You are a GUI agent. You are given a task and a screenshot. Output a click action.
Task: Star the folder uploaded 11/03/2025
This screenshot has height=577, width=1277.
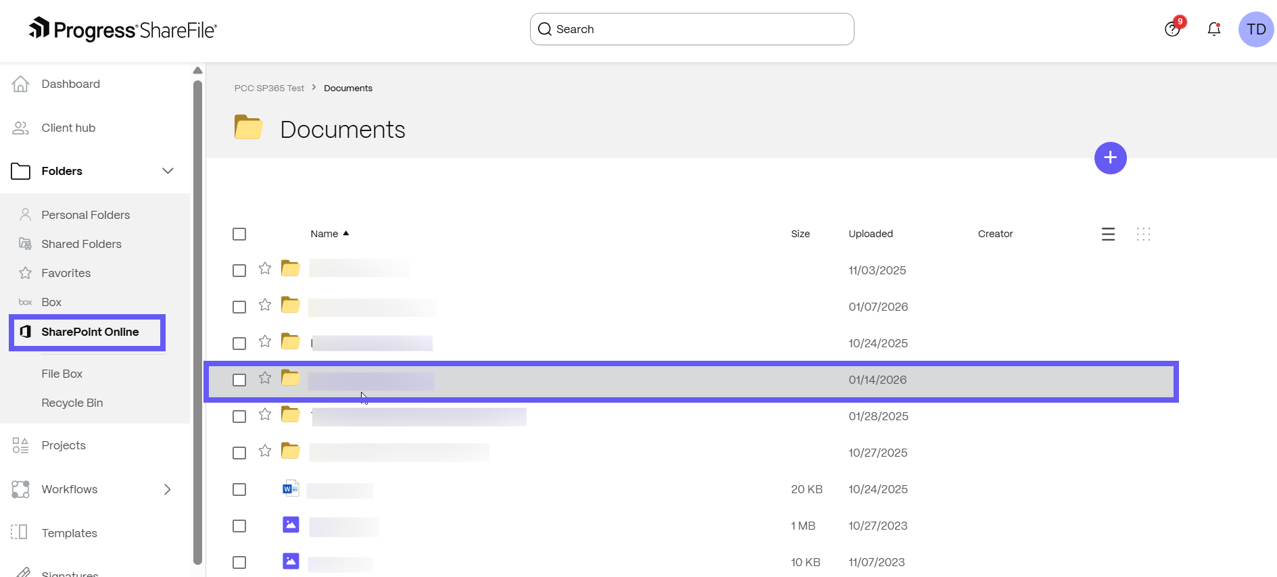tap(265, 269)
